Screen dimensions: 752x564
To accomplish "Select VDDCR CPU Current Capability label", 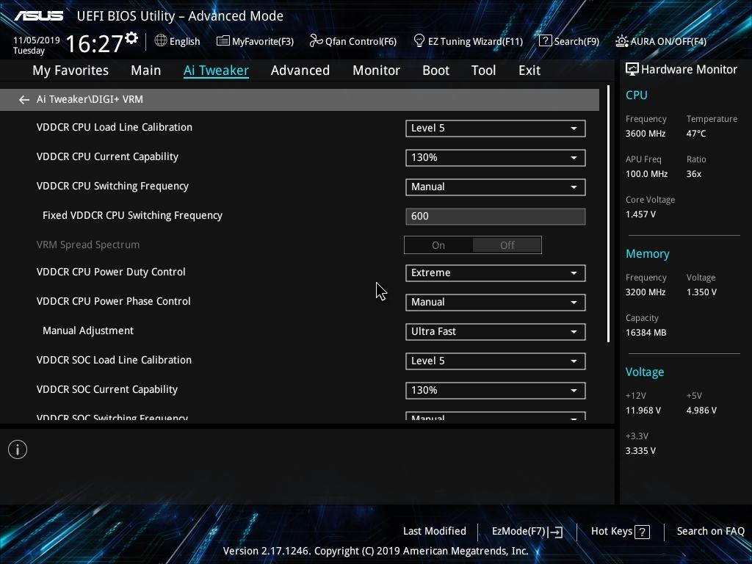I will (x=107, y=157).
